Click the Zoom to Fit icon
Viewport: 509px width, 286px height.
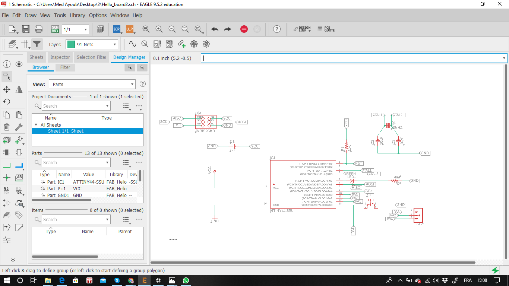[146, 29]
